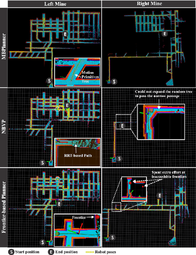Click the E marker in MBPlanner Left Mine map
This screenshot has width=196, height=255.
[x=65, y=34]
